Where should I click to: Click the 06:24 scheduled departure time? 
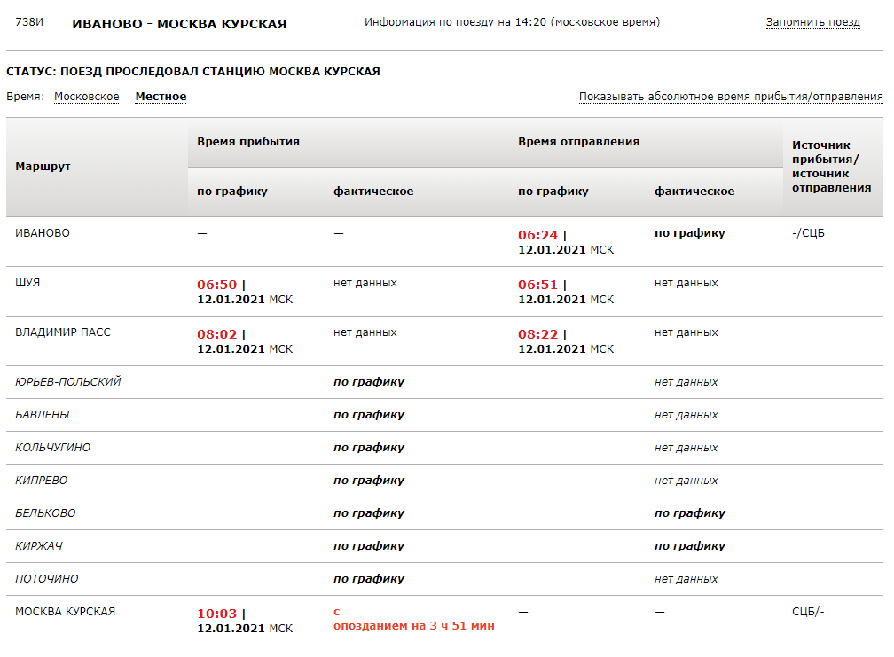click(540, 236)
